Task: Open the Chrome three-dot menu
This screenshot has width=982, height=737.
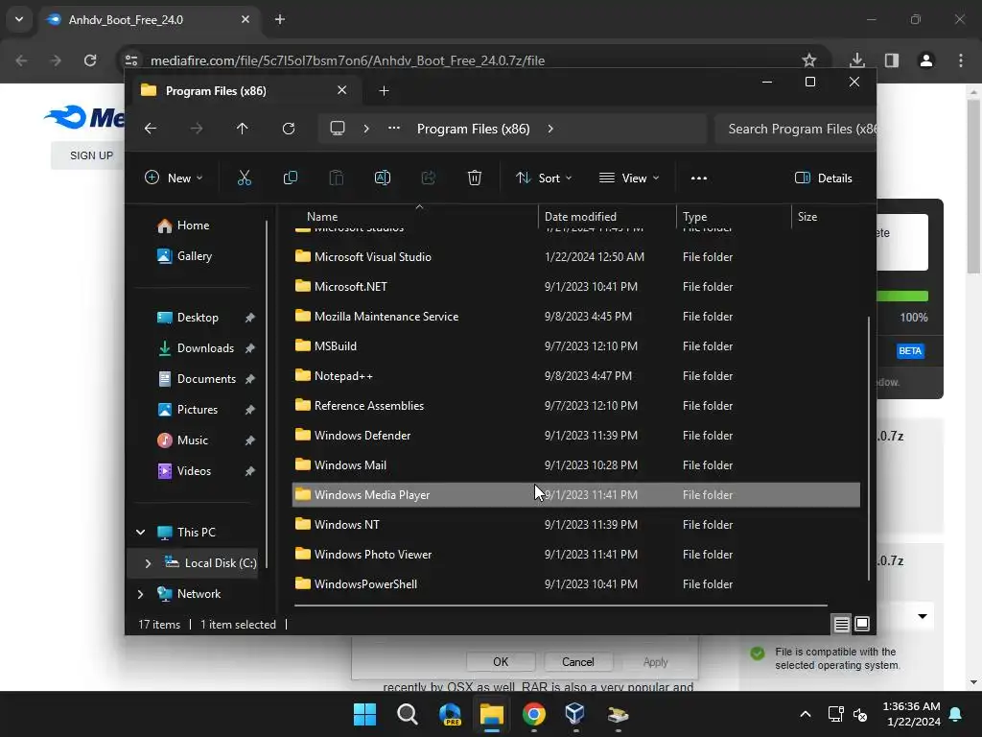Action: point(961,60)
